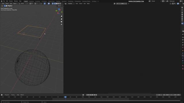The image size is (184, 103).
Task: Jump to the end frame
Action: click(x=96, y=95)
